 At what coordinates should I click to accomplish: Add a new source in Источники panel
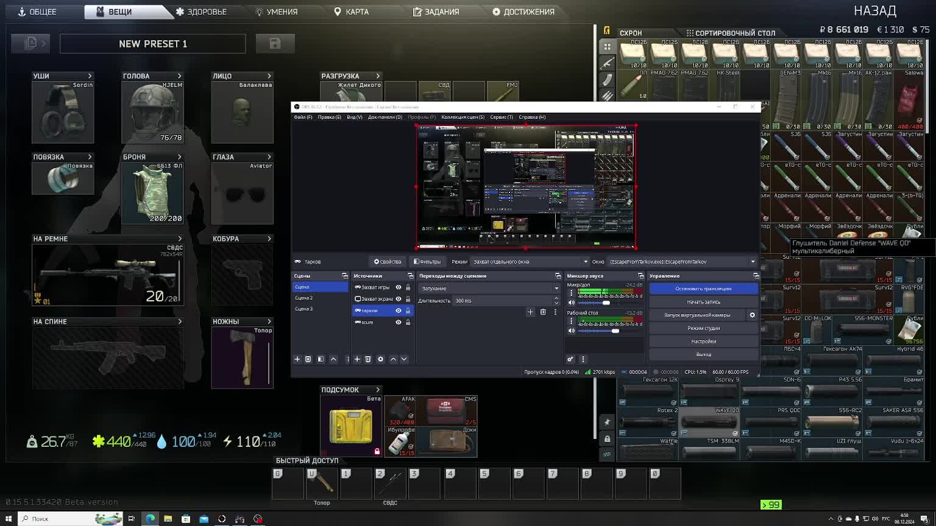358,359
